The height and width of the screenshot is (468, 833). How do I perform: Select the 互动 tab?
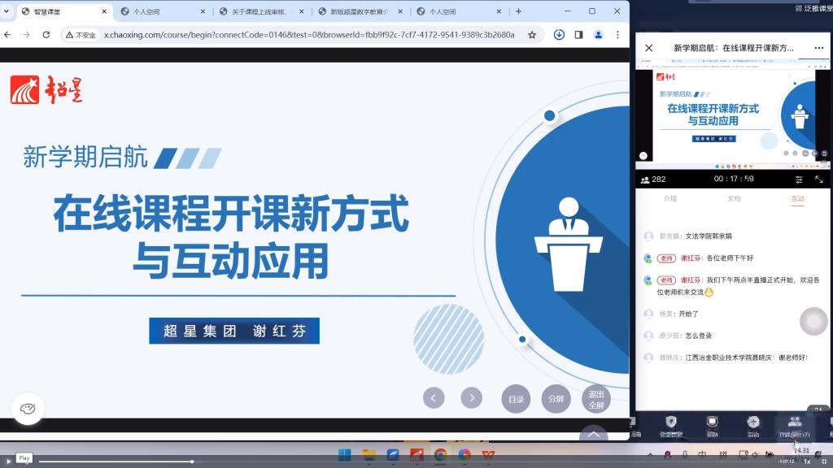[797, 199]
